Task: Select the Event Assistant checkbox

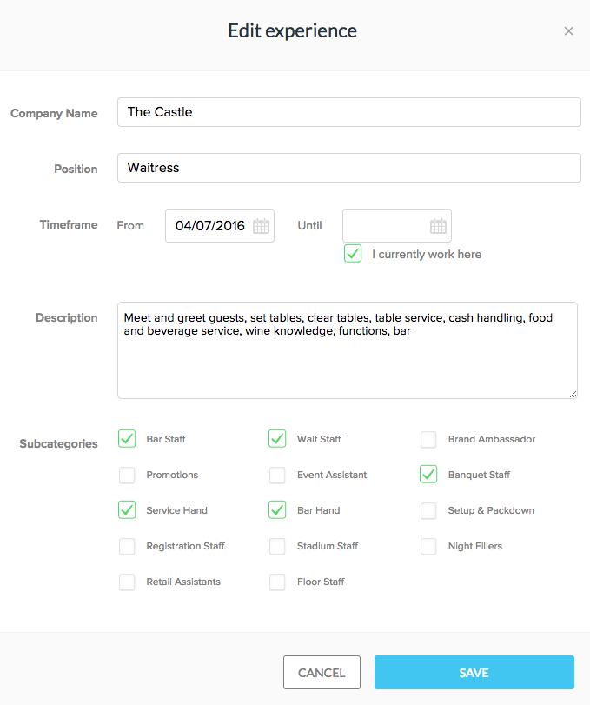Action: point(277,475)
